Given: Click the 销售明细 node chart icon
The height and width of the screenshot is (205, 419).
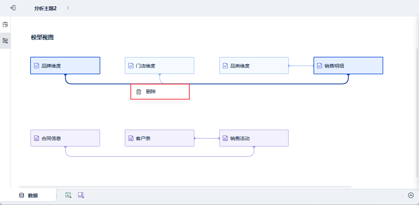Looking at the screenshot, I should click(x=319, y=66).
